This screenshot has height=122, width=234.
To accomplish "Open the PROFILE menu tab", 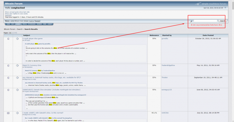I will click(x=25, y=24).
